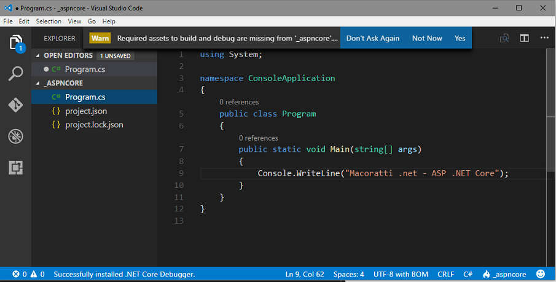
Task: Click the Console.WriteLine string text in editor
Action: pos(422,173)
